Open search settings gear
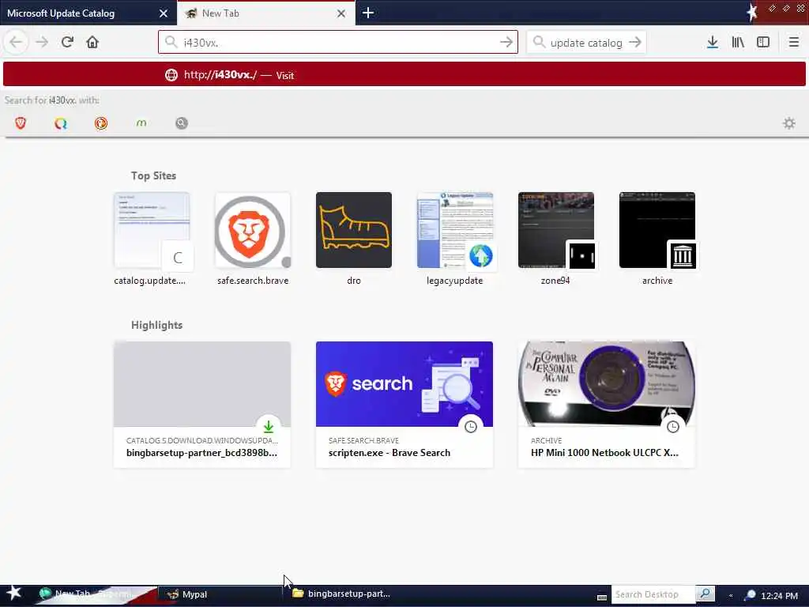Viewport: 809px width, 607px height. click(789, 123)
